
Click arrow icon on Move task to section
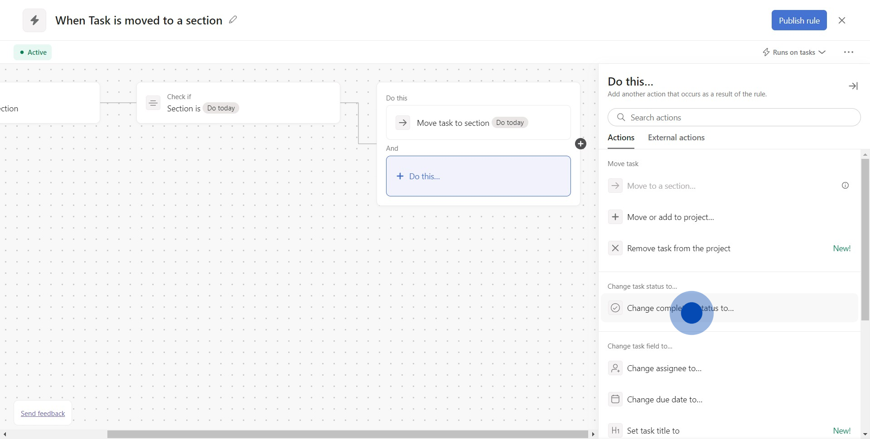402,123
